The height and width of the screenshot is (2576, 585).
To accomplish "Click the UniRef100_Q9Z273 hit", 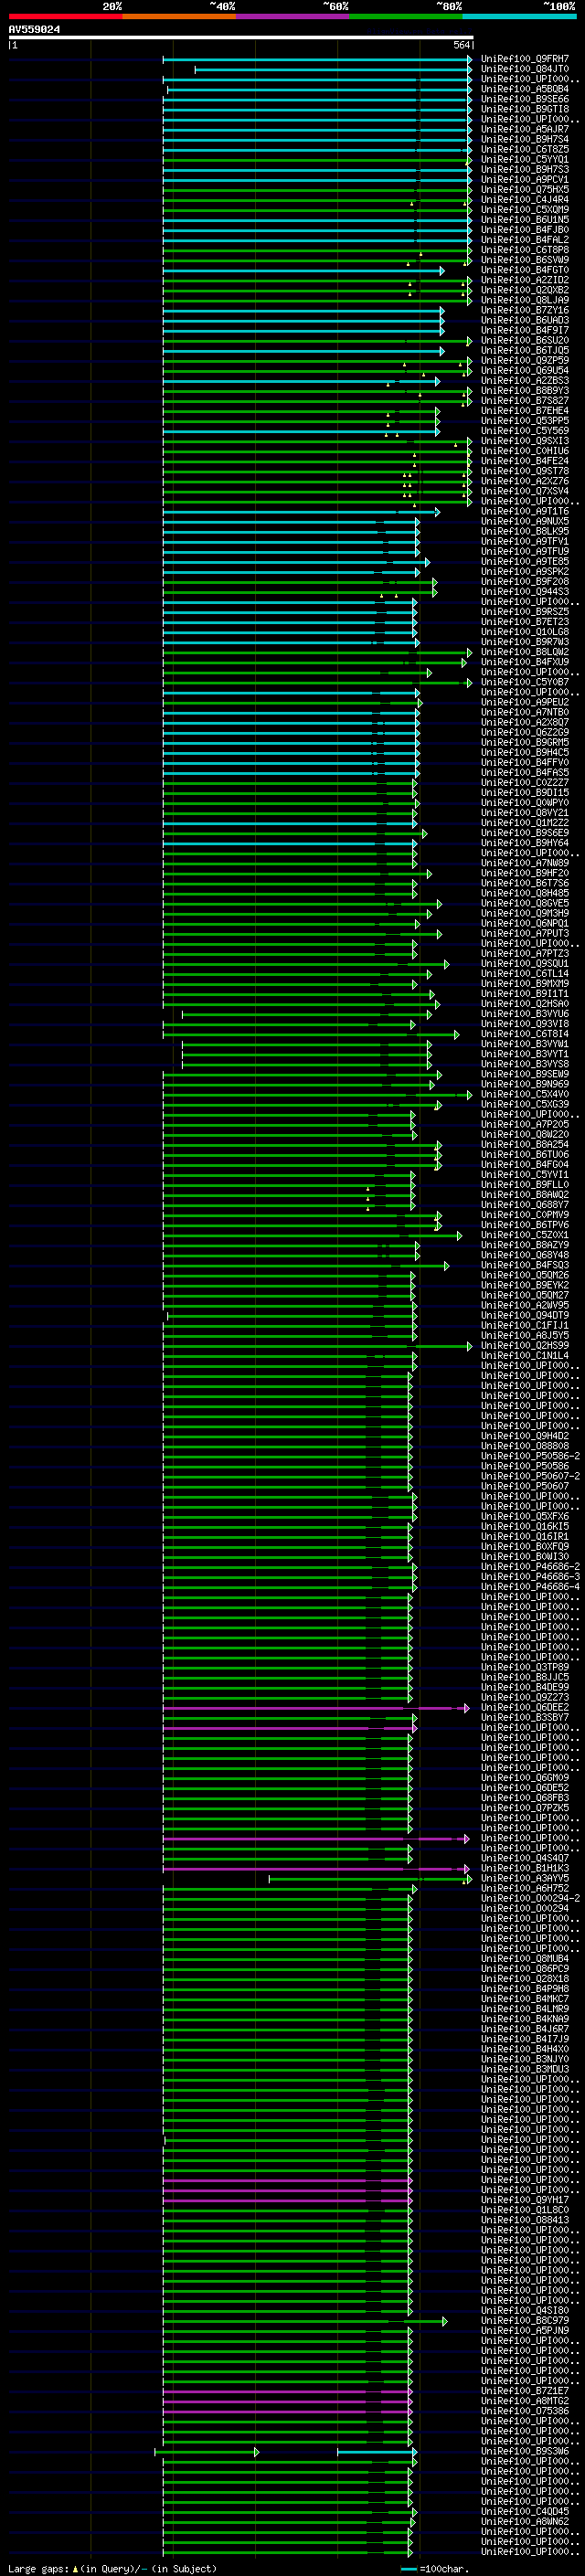I will [x=524, y=1697].
